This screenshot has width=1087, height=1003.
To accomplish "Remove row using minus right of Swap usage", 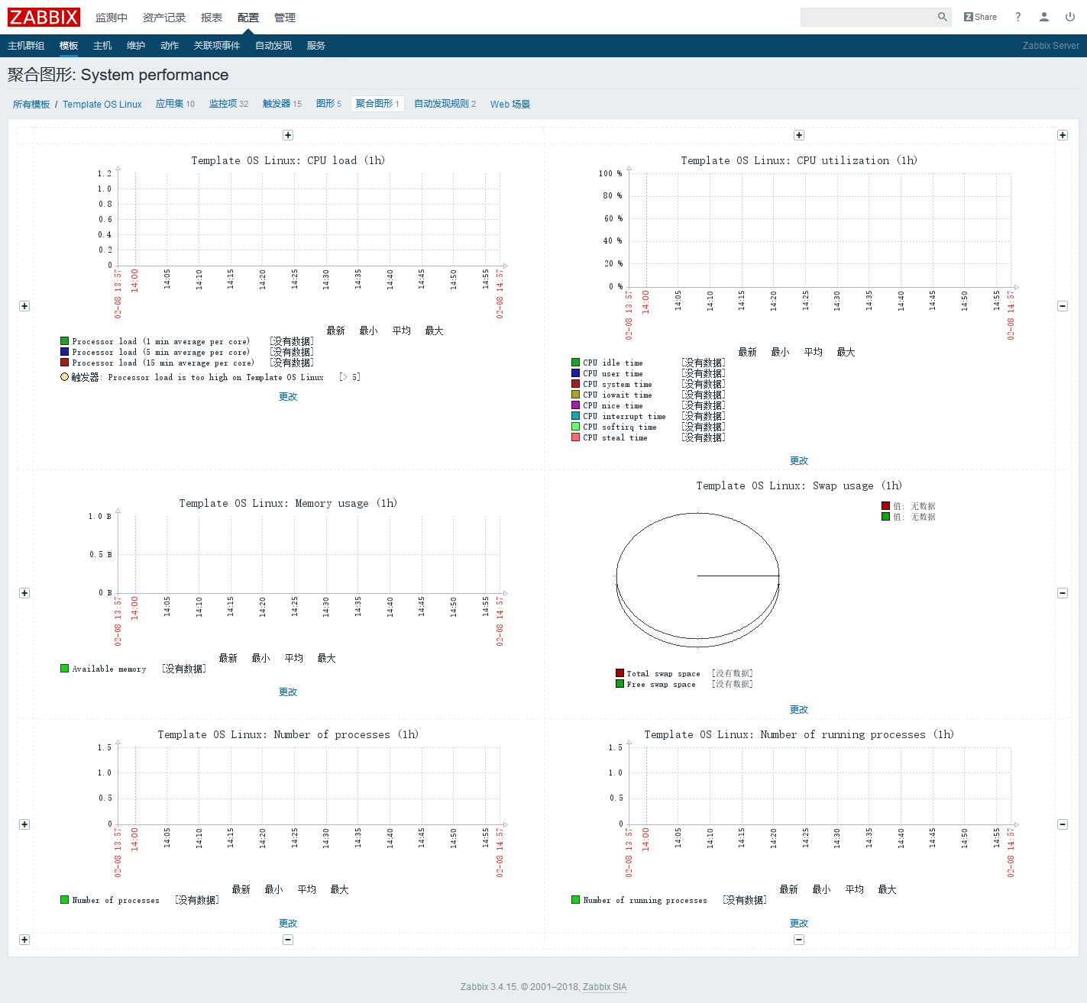I will [1063, 593].
